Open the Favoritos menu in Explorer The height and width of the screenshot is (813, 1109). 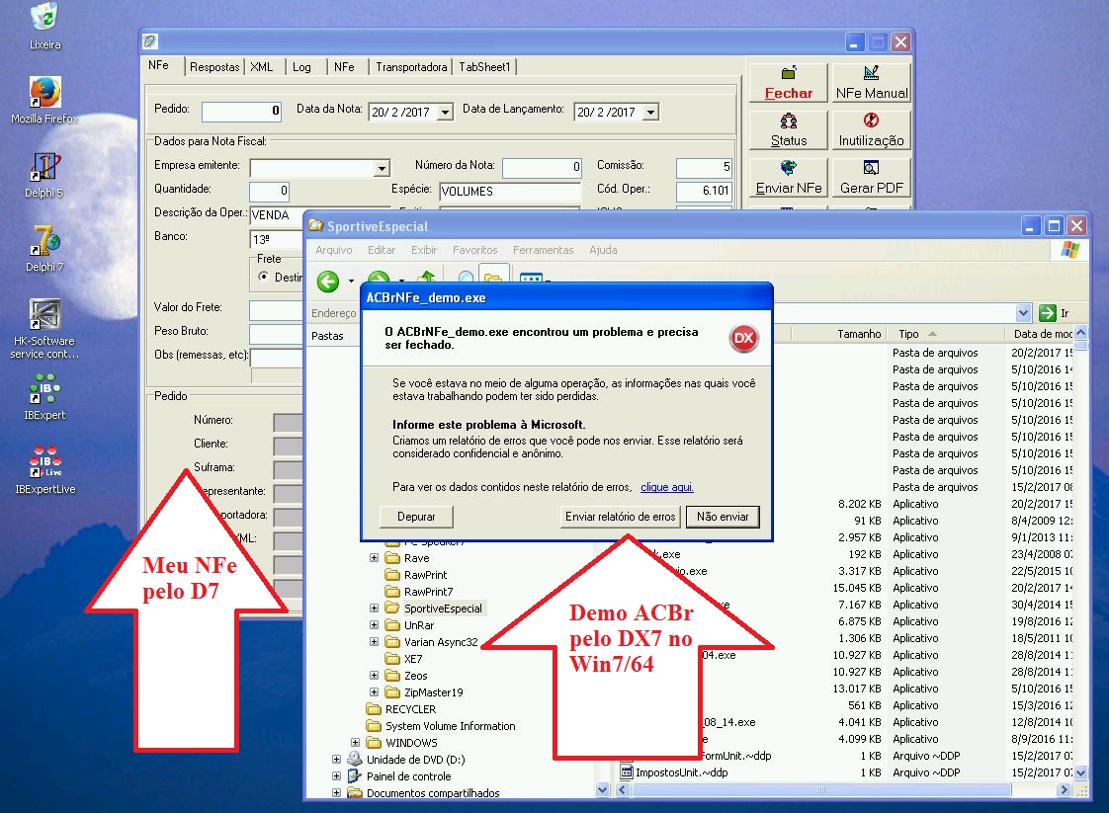(x=474, y=250)
